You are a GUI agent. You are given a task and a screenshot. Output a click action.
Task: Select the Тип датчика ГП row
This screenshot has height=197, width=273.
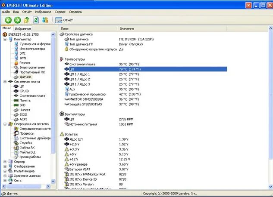coord(104,44)
